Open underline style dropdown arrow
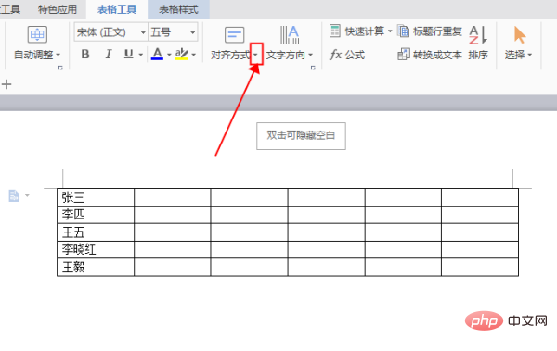557x351 pixels. point(141,55)
